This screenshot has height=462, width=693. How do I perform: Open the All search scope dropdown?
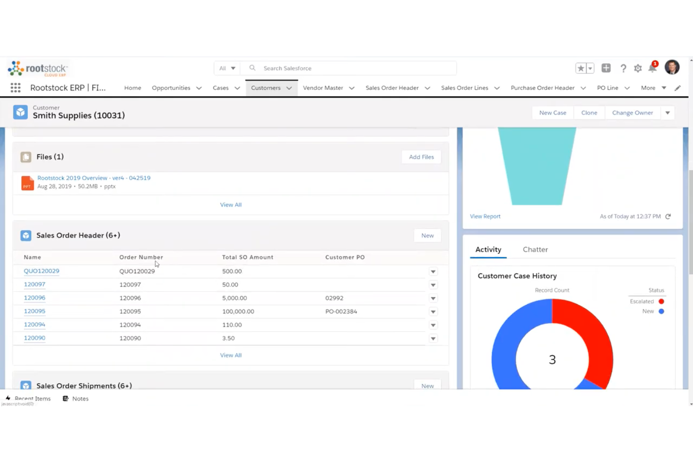[228, 68]
